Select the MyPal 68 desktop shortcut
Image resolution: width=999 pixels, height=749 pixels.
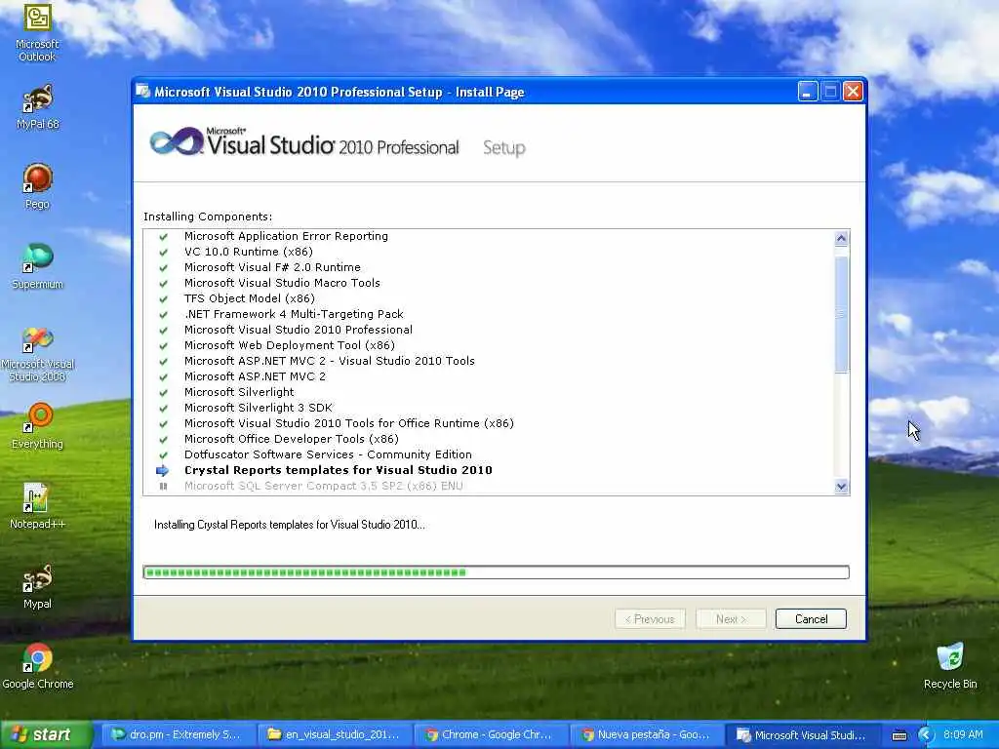[38, 106]
